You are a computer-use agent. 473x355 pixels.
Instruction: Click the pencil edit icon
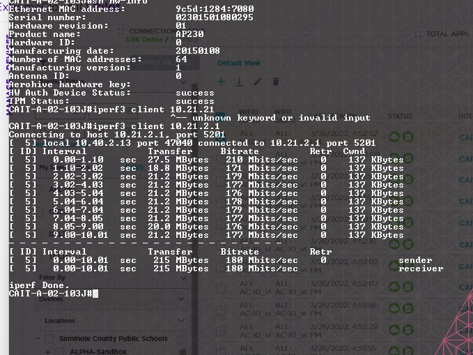(258, 82)
